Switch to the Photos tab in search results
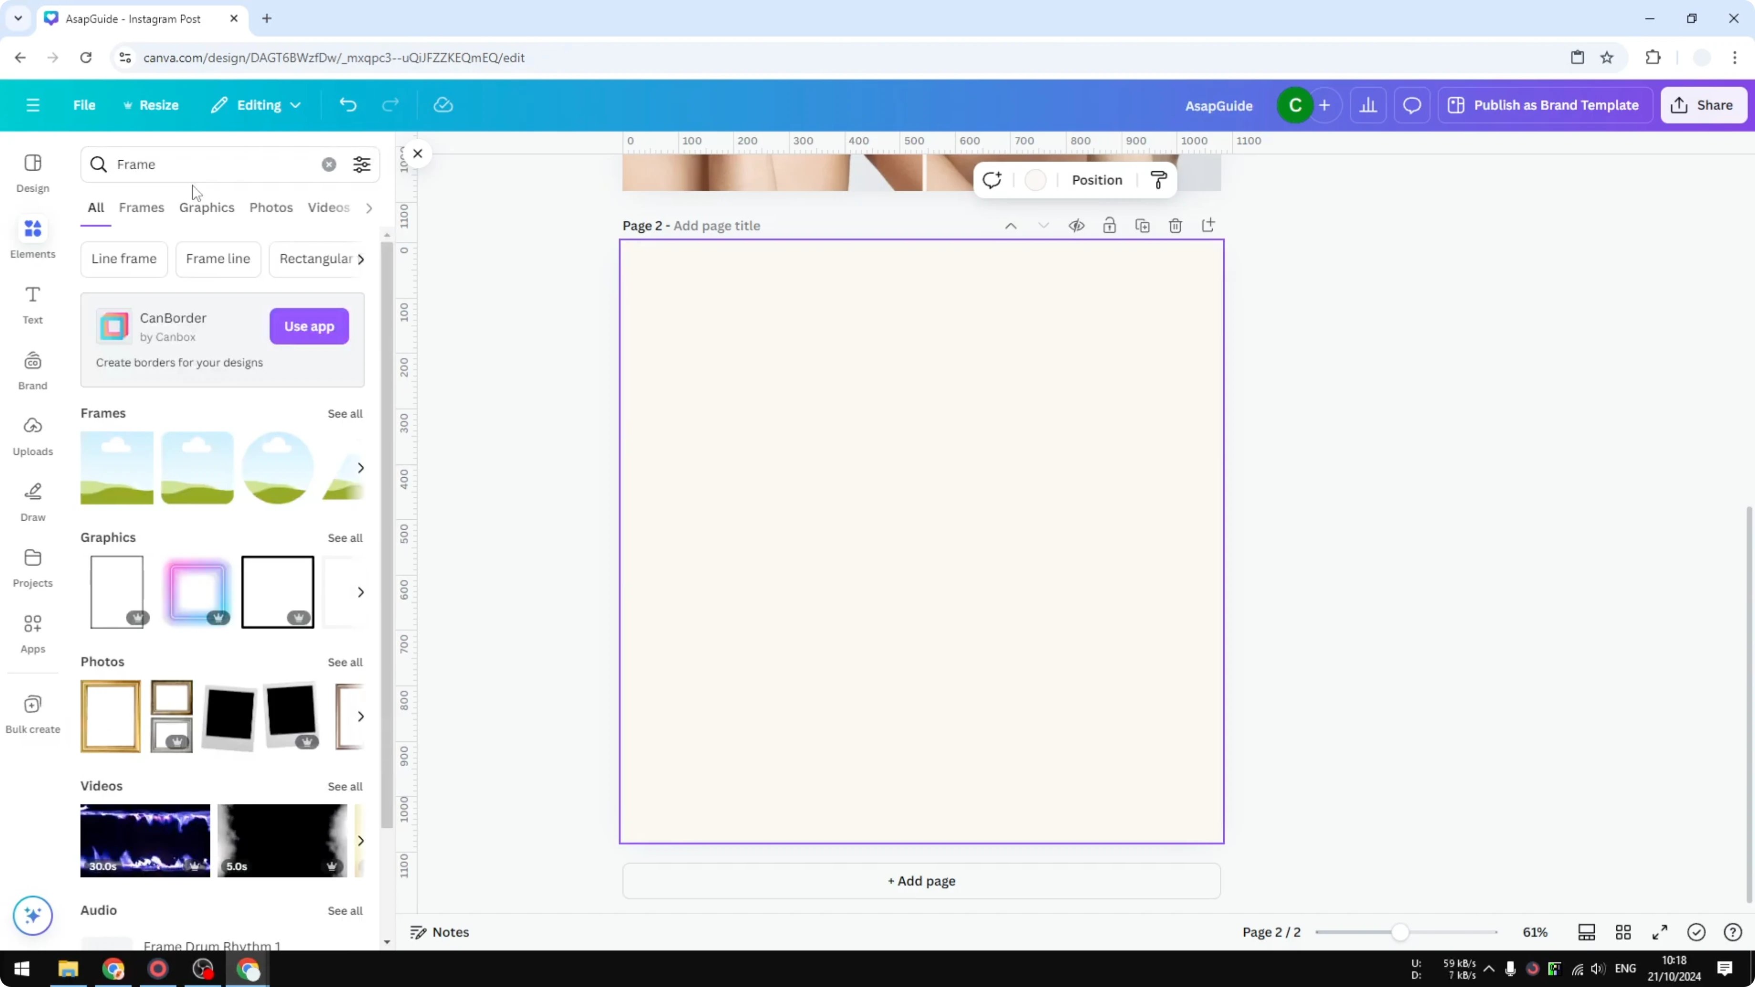This screenshot has height=987, width=1755. 270,208
